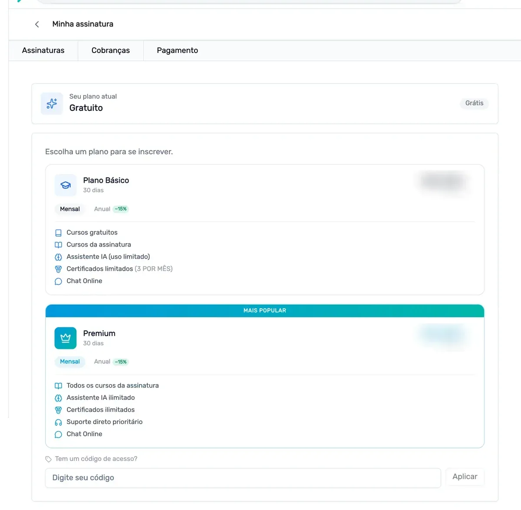
Task: Click the medal icon beside Certificados limitados
Action: 58,269
